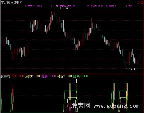
Task: Click the 14.45 low price label
Action: pyautogui.click(x=133, y=69)
